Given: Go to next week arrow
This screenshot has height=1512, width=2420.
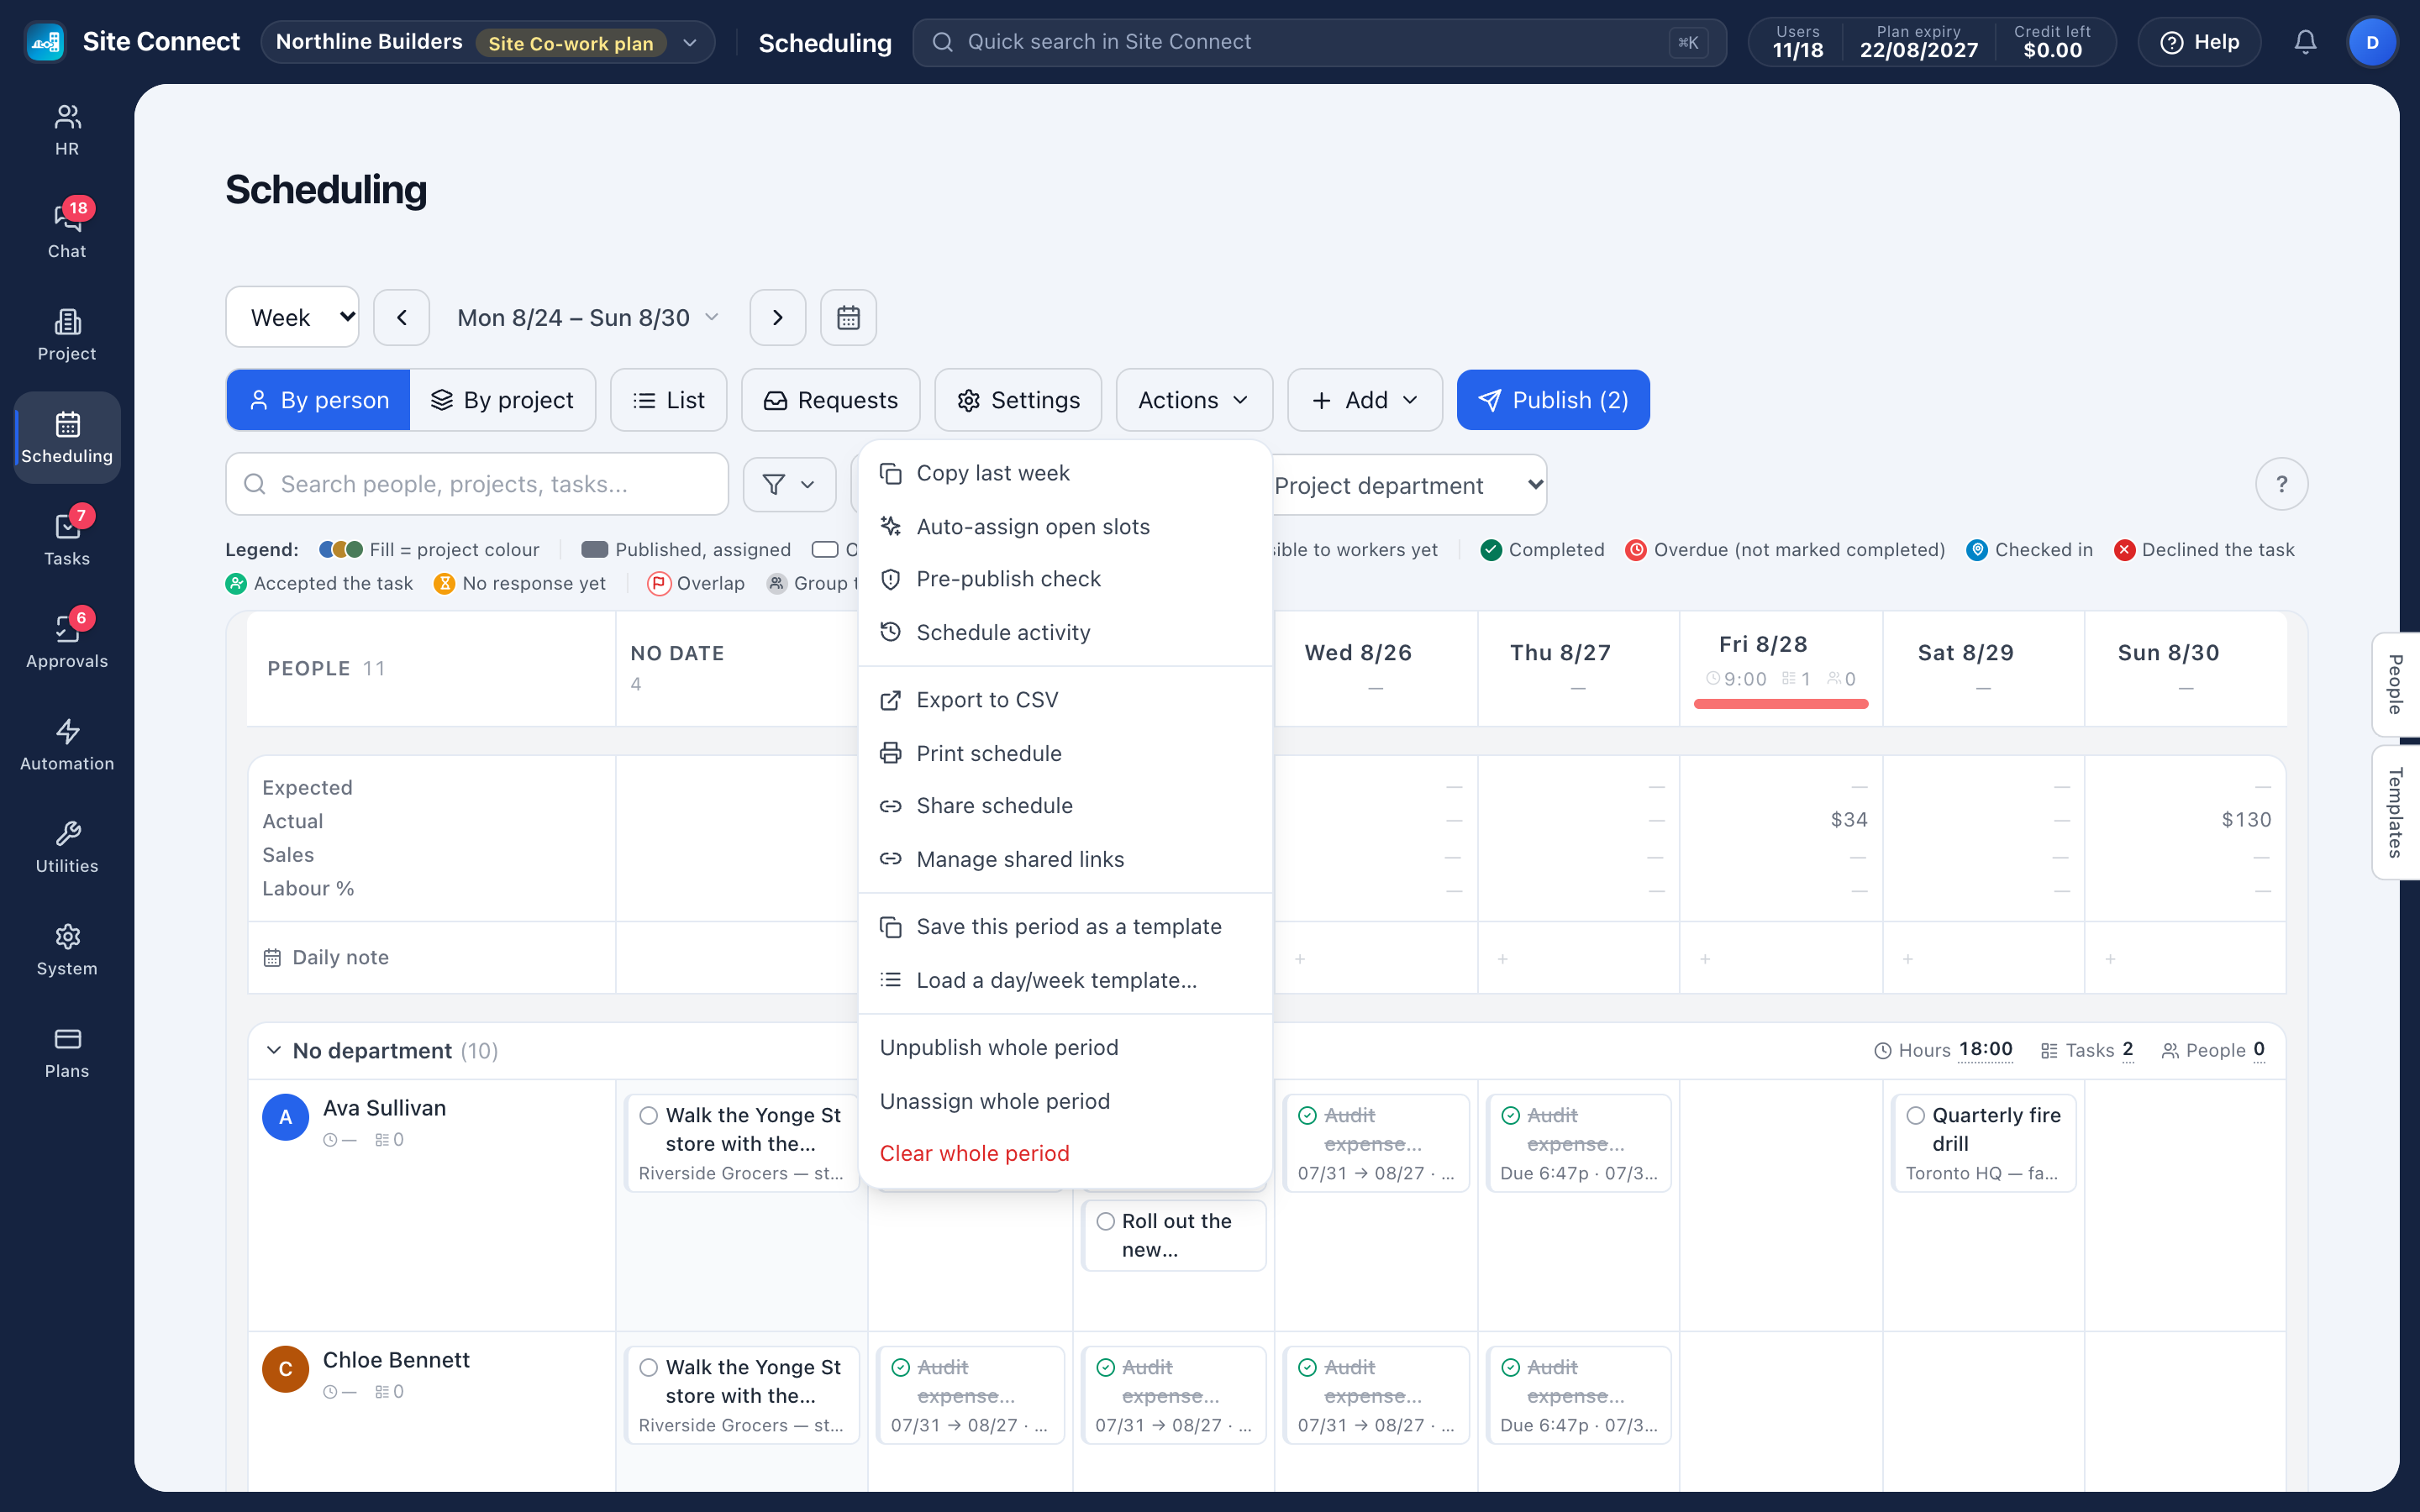Looking at the screenshot, I should [777, 318].
